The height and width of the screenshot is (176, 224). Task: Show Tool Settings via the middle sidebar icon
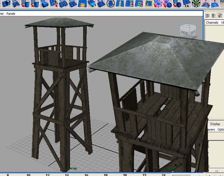point(214,15)
